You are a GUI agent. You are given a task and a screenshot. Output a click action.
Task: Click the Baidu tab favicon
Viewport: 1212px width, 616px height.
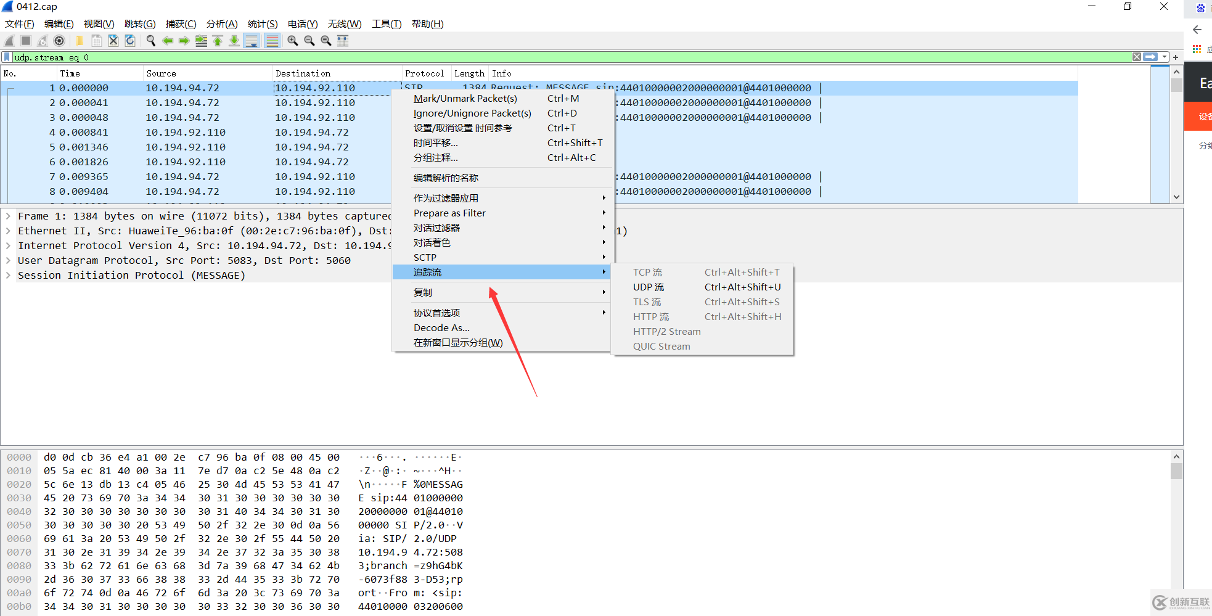[x=1201, y=8]
